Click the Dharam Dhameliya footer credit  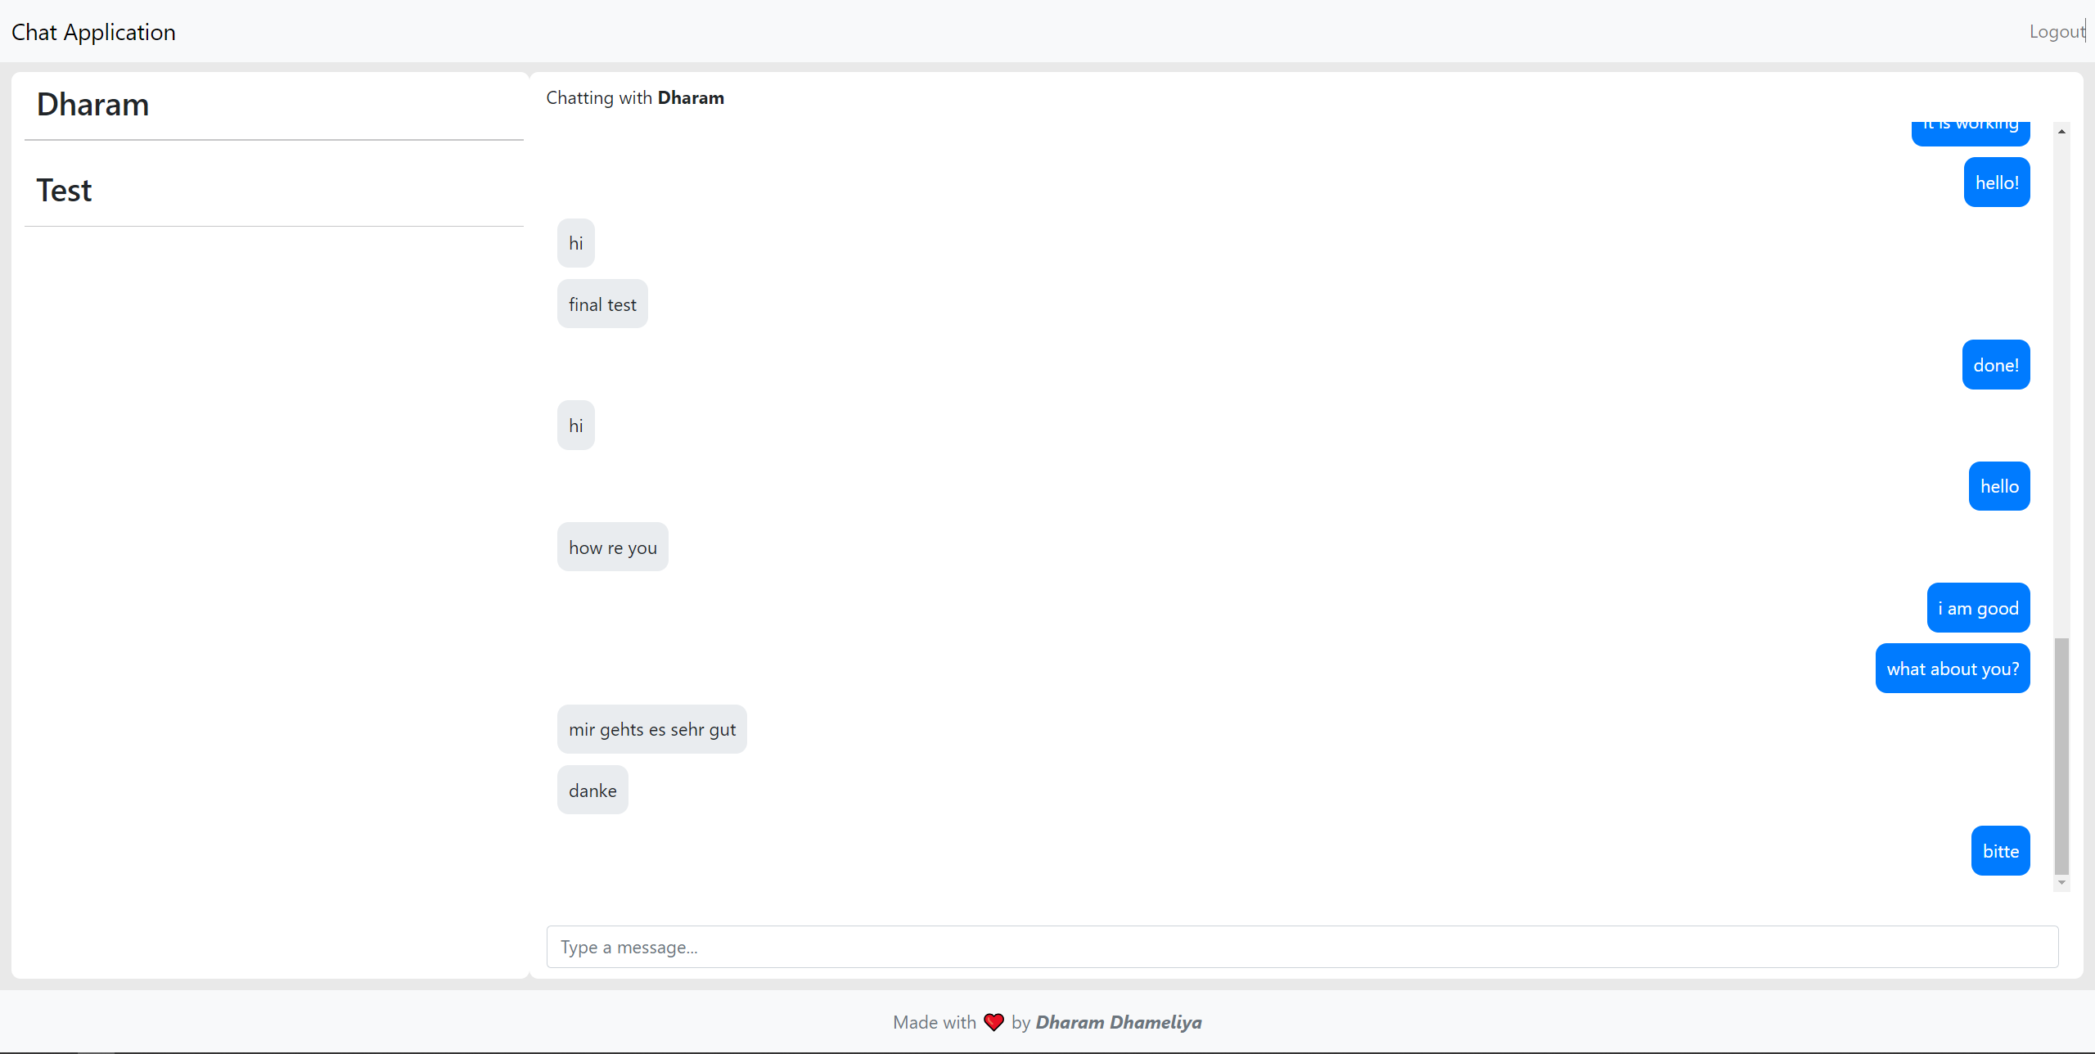(1118, 1022)
